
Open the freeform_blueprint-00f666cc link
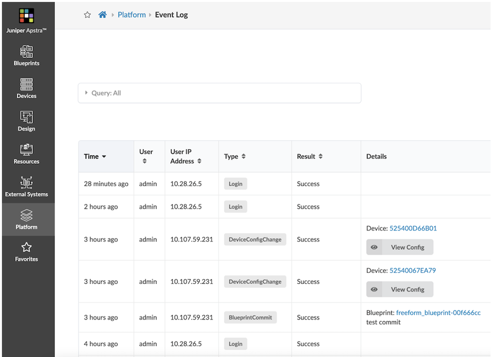pos(438,312)
